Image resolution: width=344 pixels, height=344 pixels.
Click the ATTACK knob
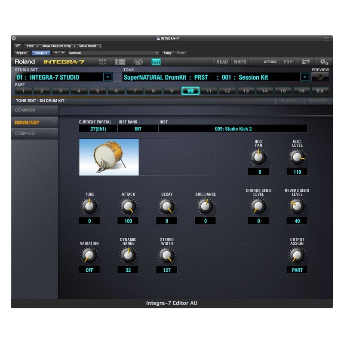coord(128,206)
